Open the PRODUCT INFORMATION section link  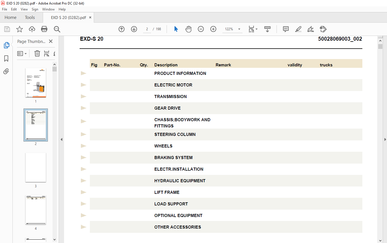point(180,73)
